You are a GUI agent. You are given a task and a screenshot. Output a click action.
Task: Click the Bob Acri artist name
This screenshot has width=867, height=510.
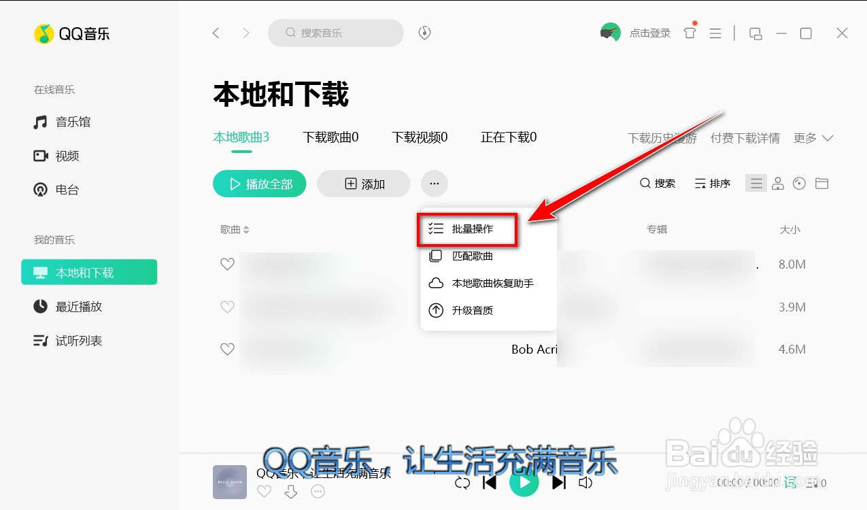click(x=534, y=350)
